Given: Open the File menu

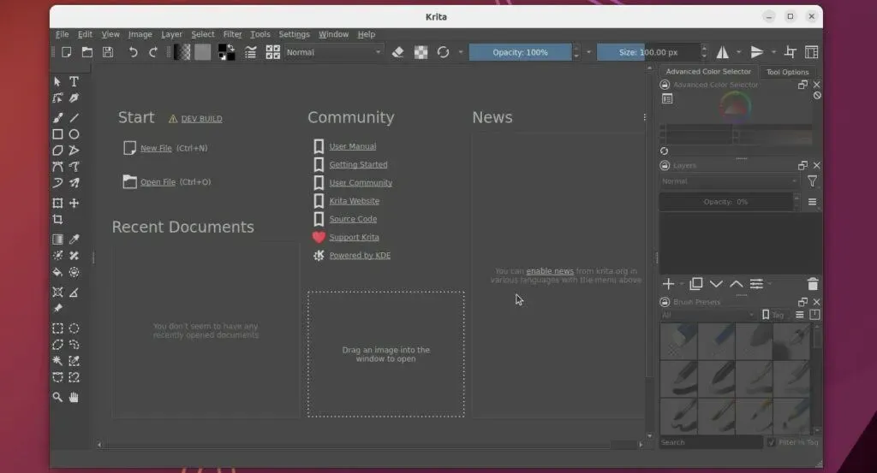Looking at the screenshot, I should click(62, 34).
